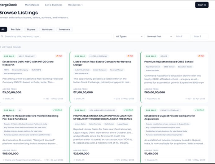Click the Unisex Salon tag
215x164 pixels.
coord(80,124)
